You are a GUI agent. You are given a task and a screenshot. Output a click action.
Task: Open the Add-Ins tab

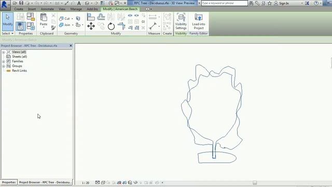coord(92,9)
